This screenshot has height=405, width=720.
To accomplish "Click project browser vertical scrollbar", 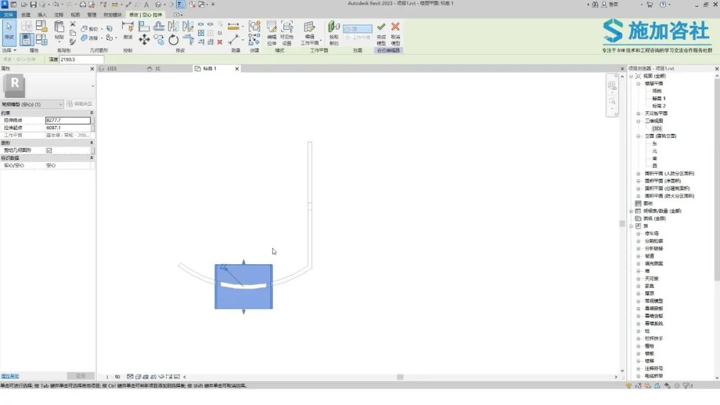I will click(717, 179).
